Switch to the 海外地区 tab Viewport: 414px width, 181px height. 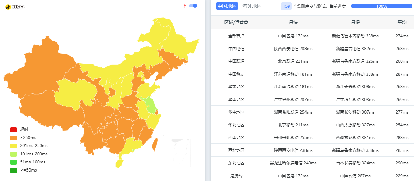point(252,6)
